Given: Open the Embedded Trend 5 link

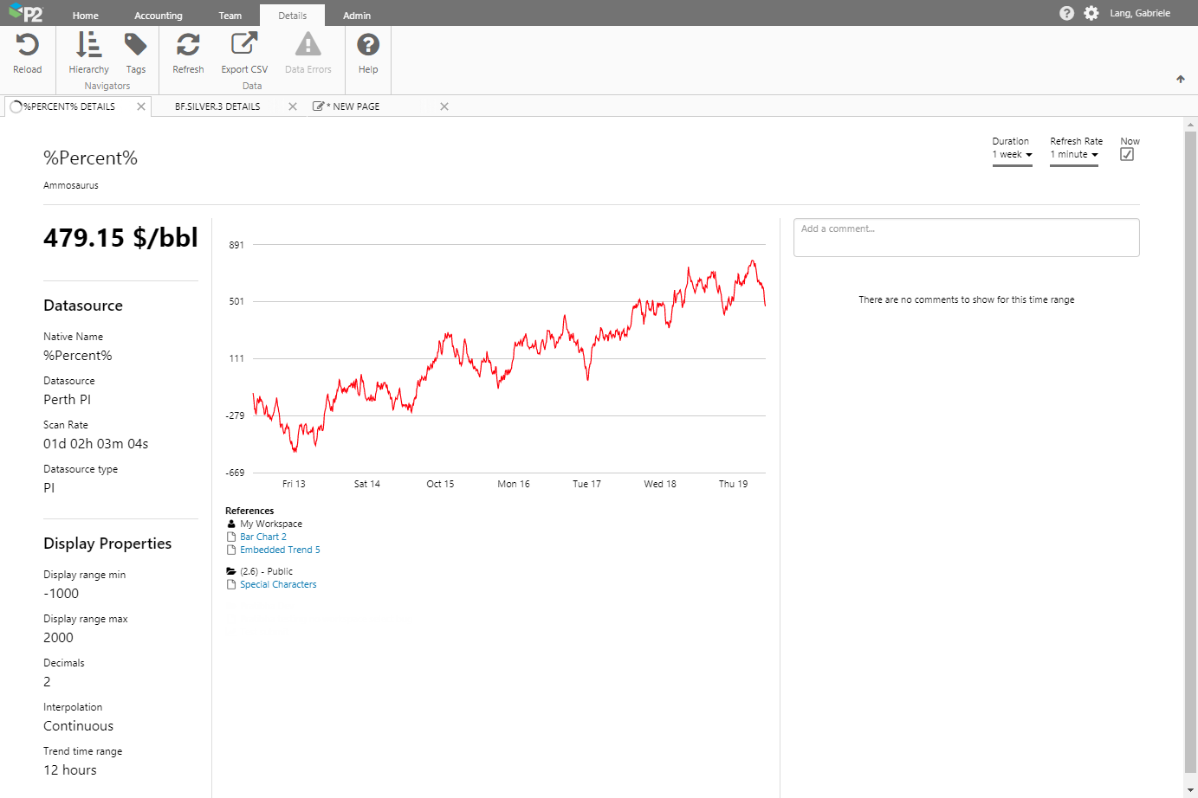Looking at the screenshot, I should click(280, 550).
